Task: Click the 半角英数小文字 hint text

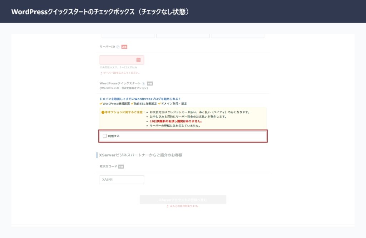Action: coord(118,67)
